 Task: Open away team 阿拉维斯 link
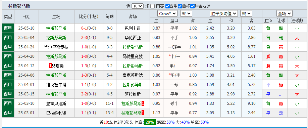[x=133, y=94]
